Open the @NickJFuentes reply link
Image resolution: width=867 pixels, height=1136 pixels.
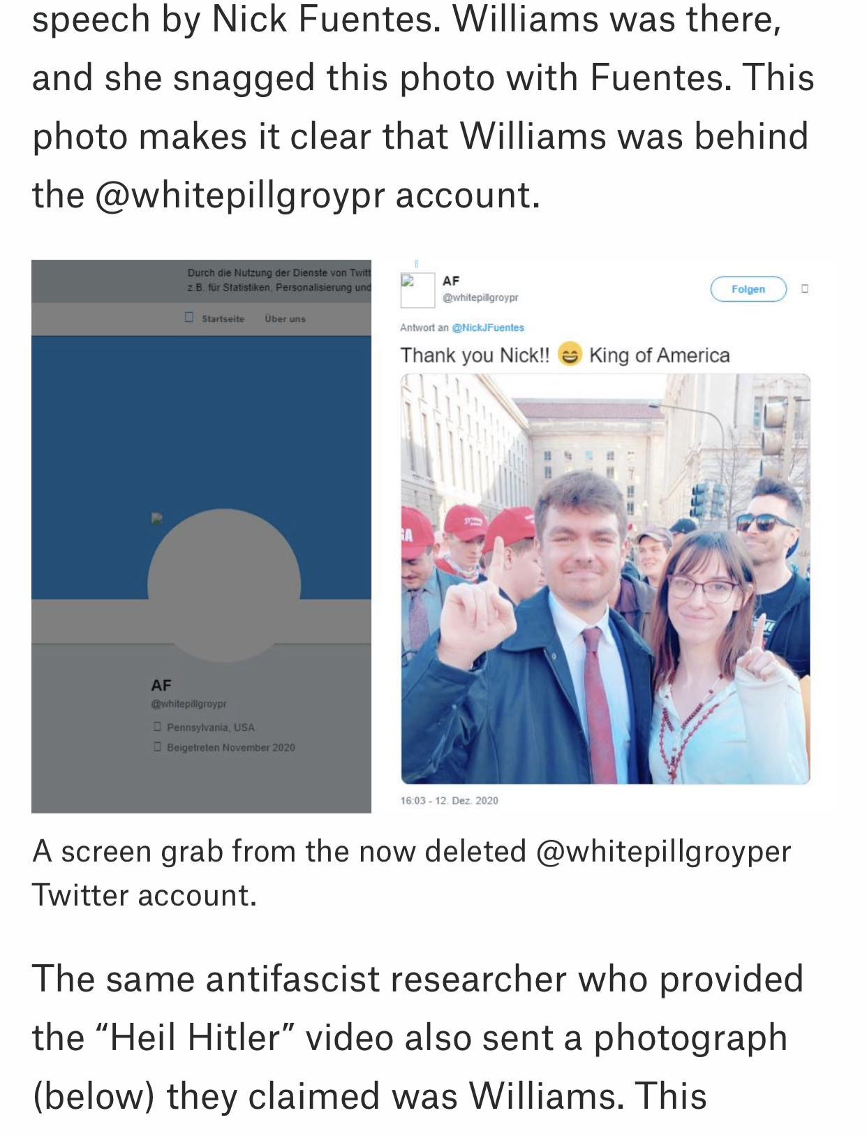(488, 327)
